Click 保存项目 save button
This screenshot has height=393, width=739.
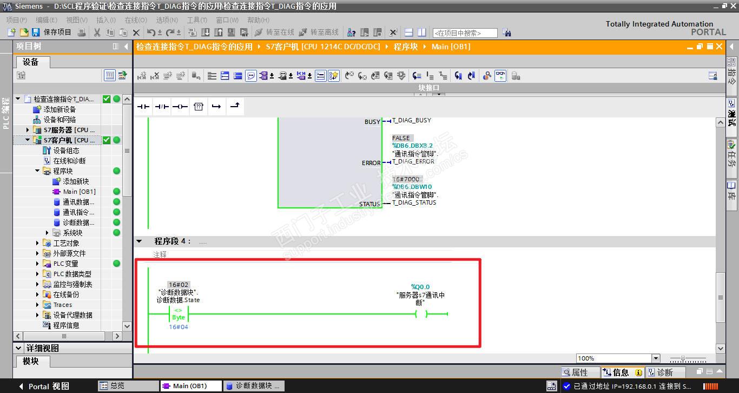(x=51, y=32)
